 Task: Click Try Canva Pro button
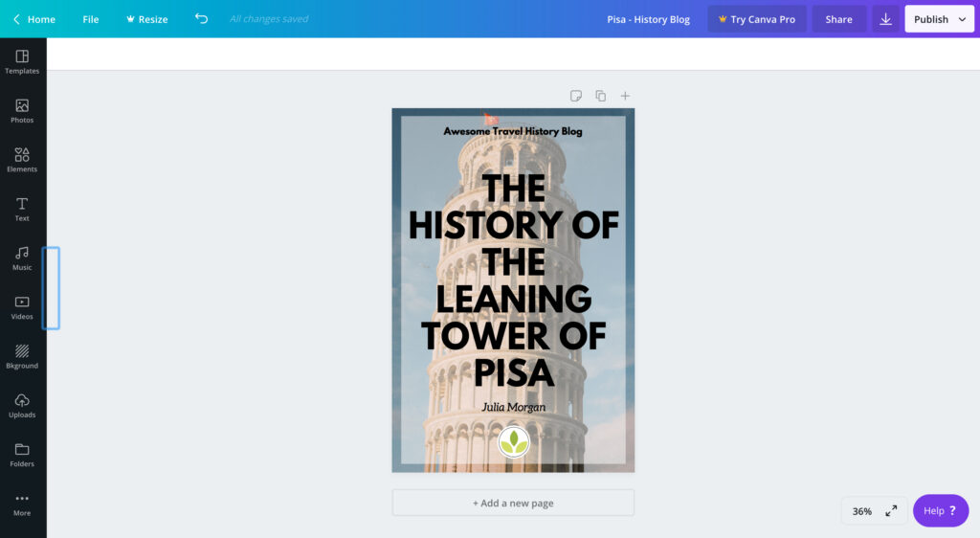point(757,19)
